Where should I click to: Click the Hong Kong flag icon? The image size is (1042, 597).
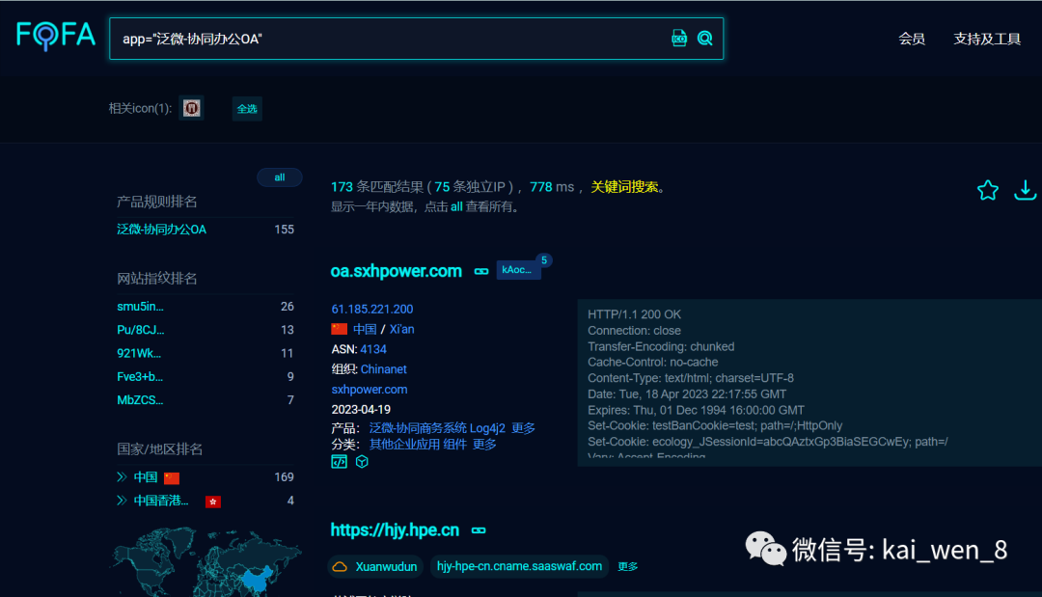click(x=212, y=502)
